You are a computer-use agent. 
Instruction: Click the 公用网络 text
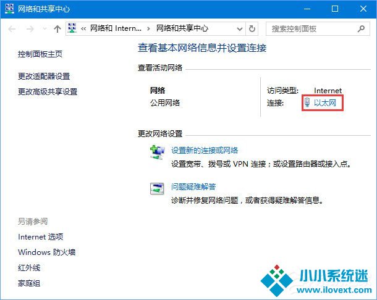[165, 103]
